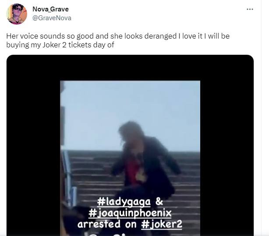Click the #joker2 hashtag in the caption

click(161, 224)
